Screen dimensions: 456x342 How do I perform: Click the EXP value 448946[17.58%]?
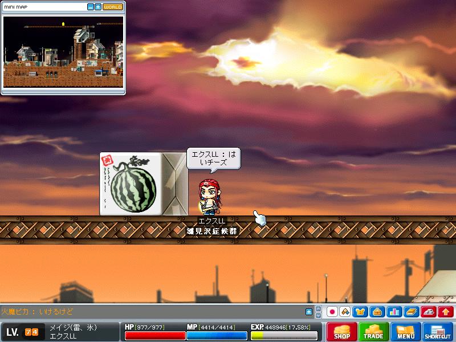click(x=288, y=327)
